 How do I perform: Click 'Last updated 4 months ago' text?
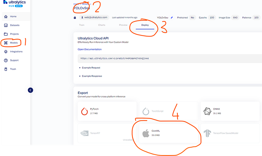125,17
